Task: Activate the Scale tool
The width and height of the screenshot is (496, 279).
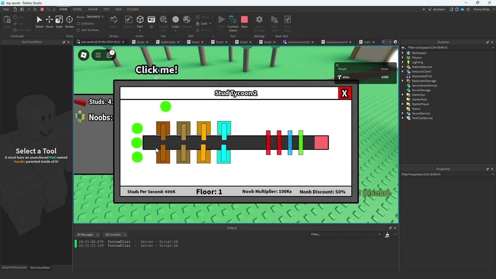Action: [x=59, y=22]
